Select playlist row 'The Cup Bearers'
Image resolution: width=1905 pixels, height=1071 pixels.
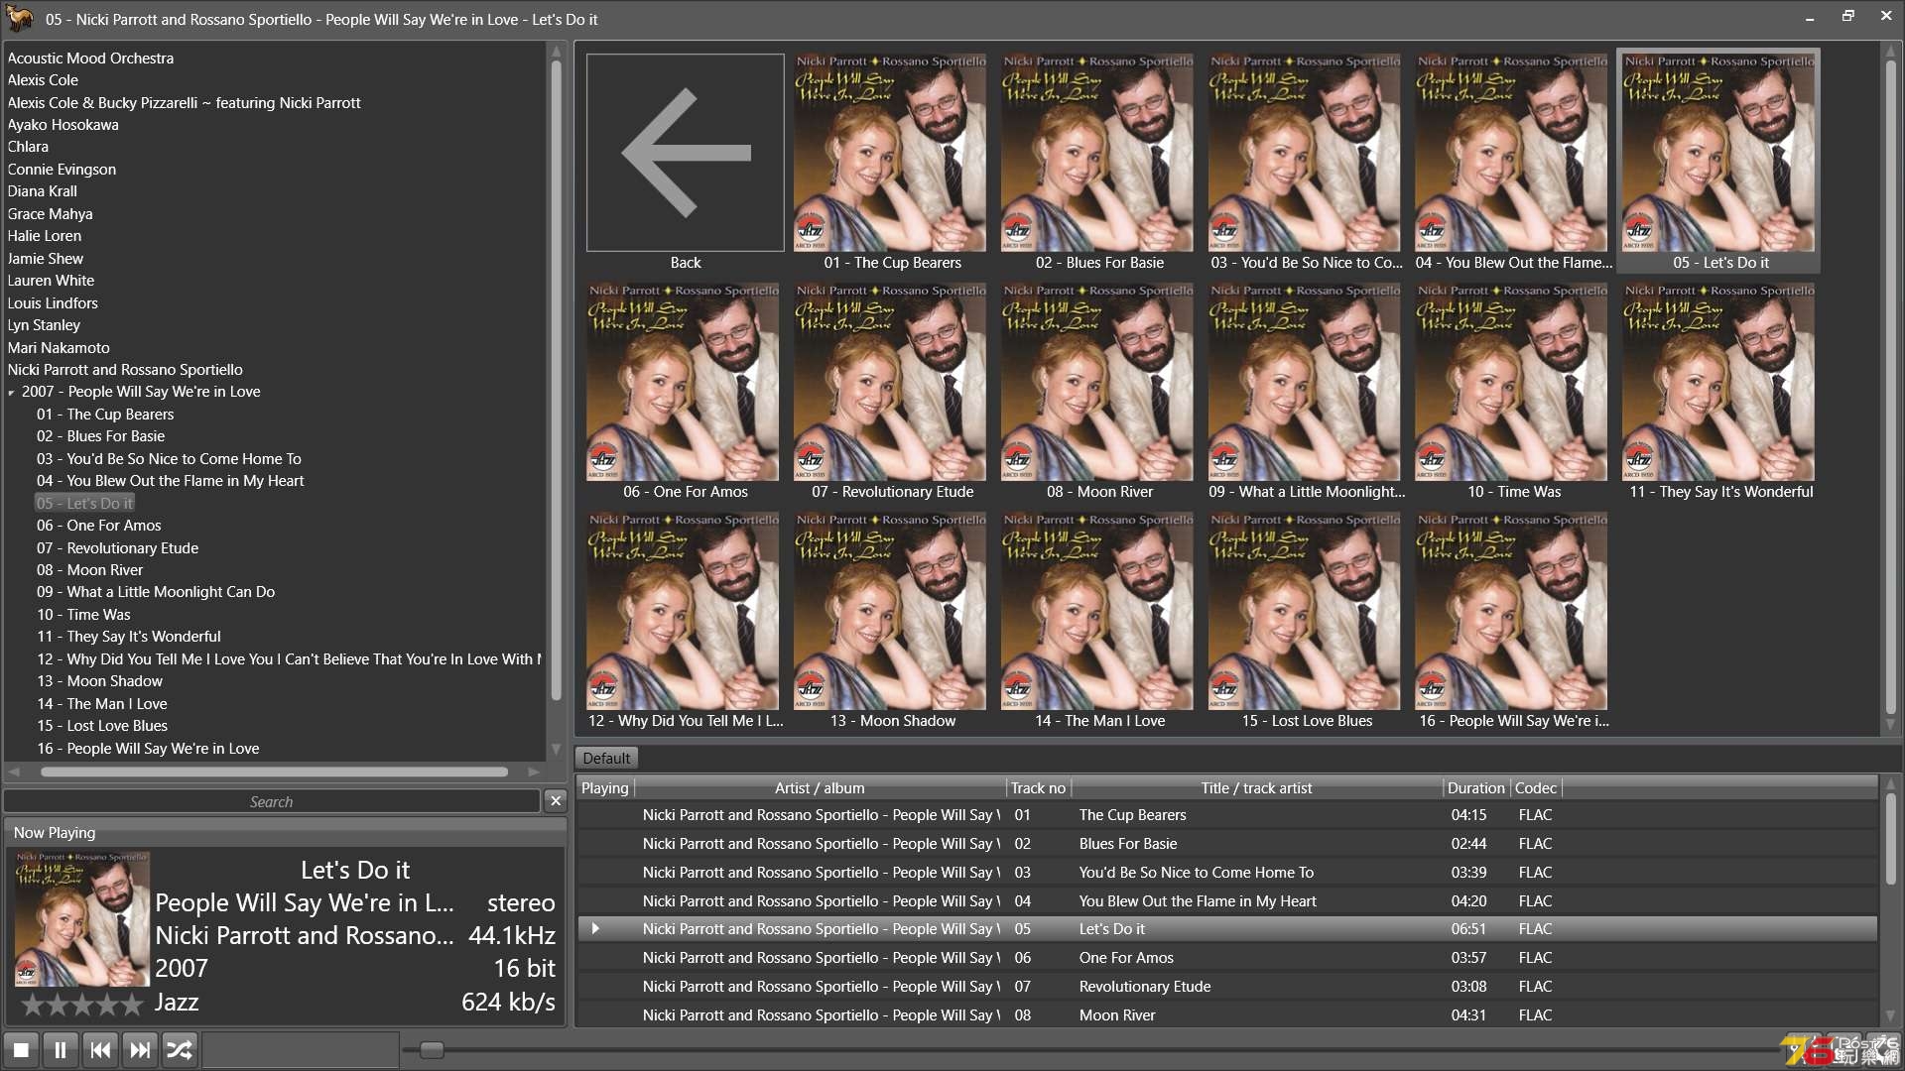1227,815
